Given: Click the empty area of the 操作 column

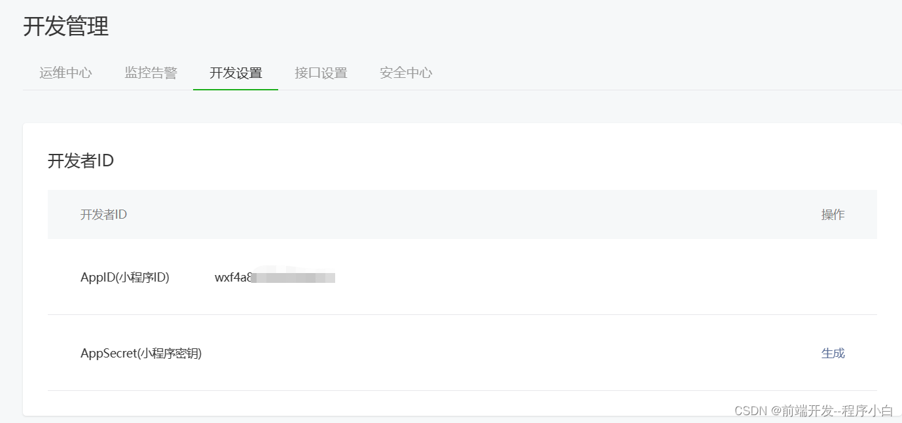Looking at the screenshot, I should pyautogui.click(x=833, y=277).
